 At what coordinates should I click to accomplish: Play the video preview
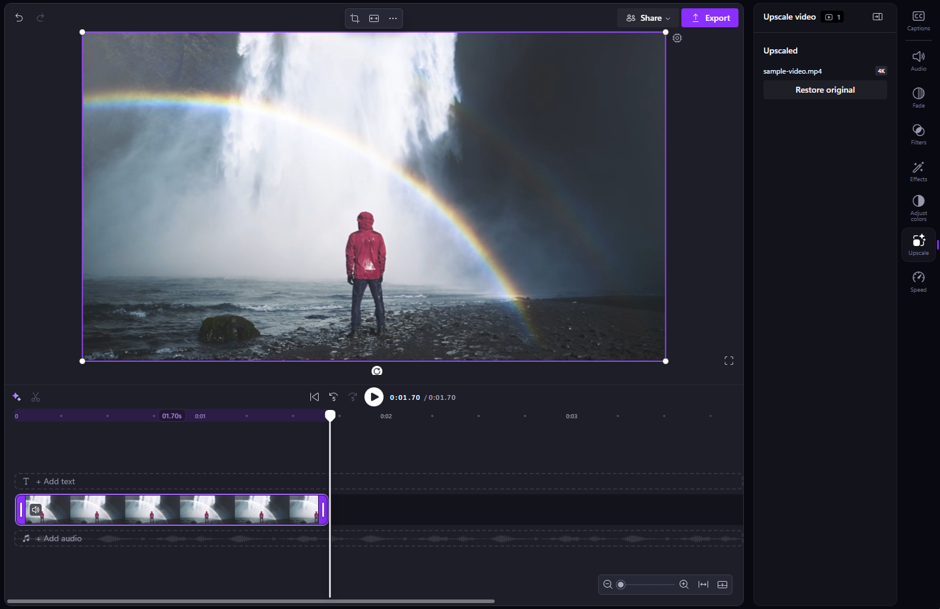click(374, 397)
